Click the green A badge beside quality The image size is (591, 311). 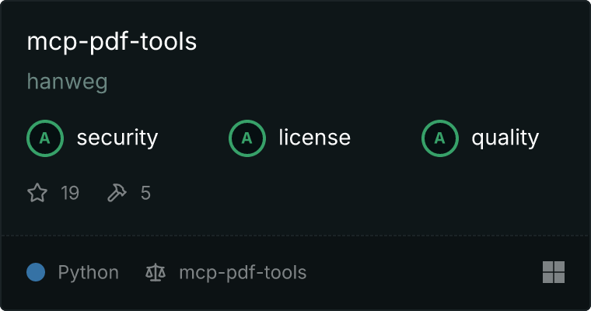[440, 138]
